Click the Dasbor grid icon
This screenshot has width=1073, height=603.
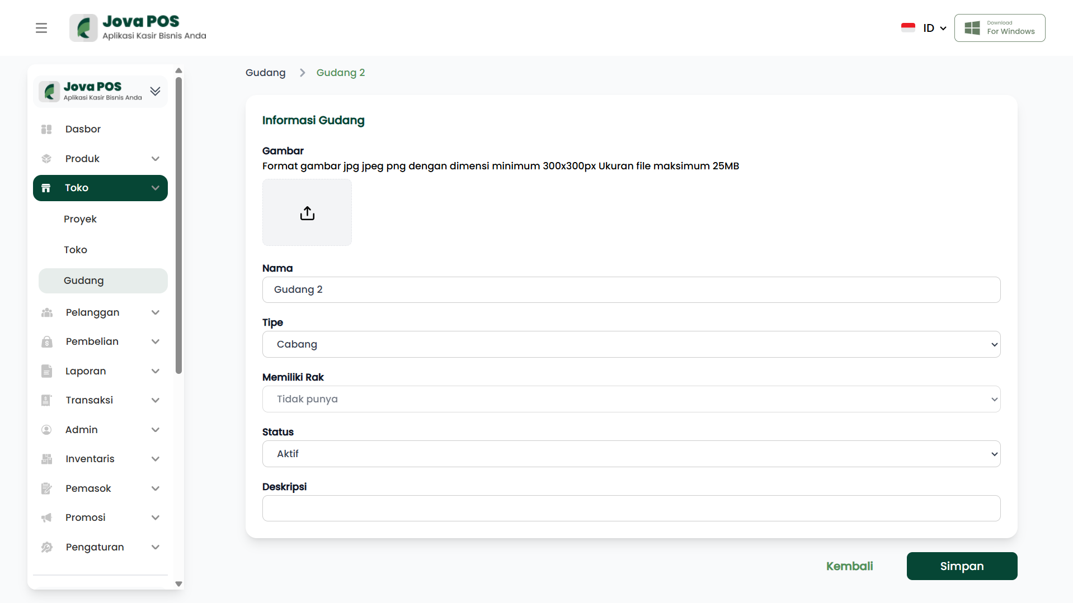tap(46, 129)
